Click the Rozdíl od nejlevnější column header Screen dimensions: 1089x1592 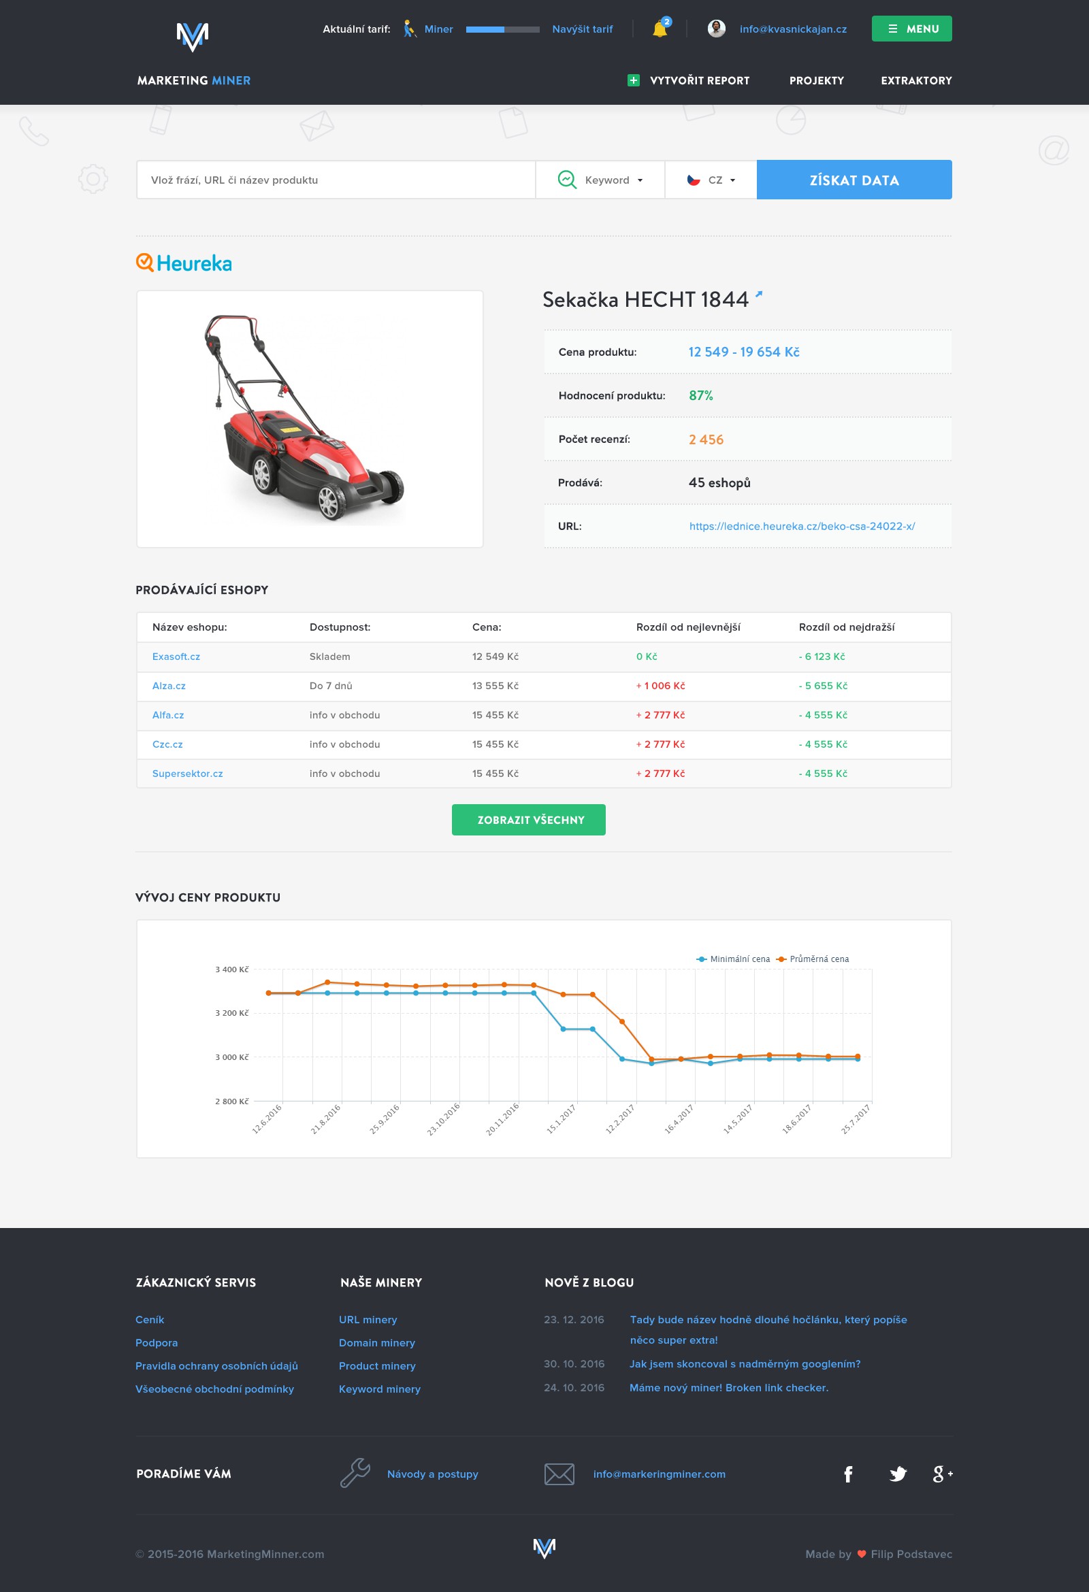pos(688,627)
